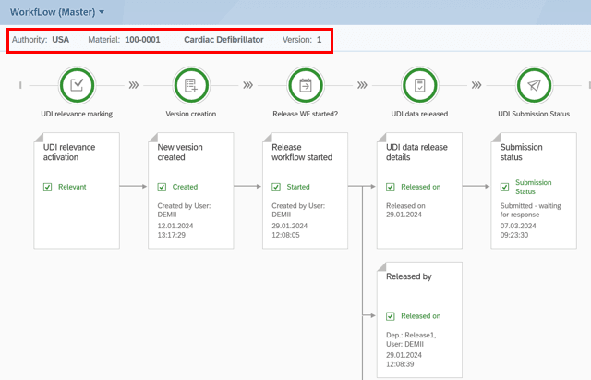591x380 pixels.
Task: Click Created by User: DEMII in New version card
Action: (184, 210)
